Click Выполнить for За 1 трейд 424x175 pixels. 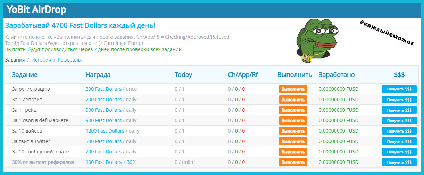[x=293, y=110]
